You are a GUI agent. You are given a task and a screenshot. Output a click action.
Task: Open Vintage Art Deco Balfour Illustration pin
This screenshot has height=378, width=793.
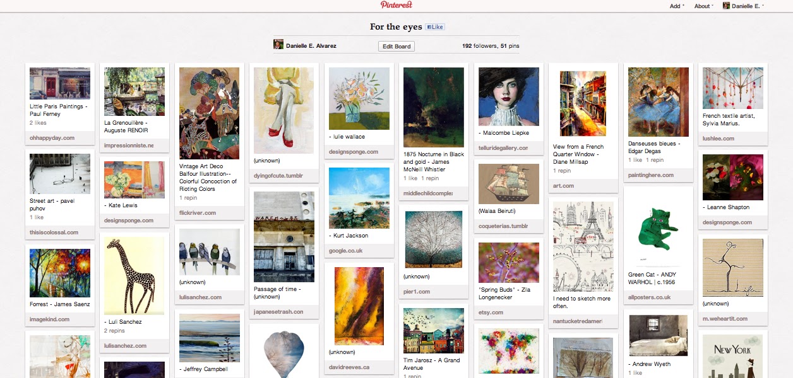[x=209, y=113]
